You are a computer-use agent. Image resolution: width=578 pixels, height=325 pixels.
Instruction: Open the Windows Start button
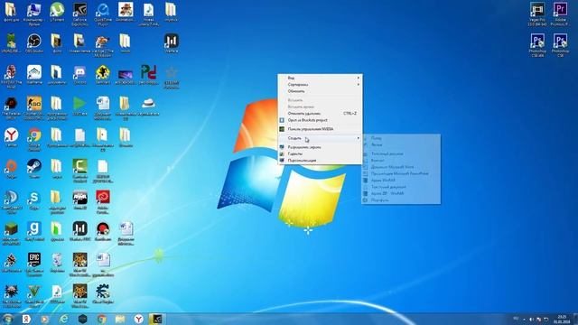(8, 319)
